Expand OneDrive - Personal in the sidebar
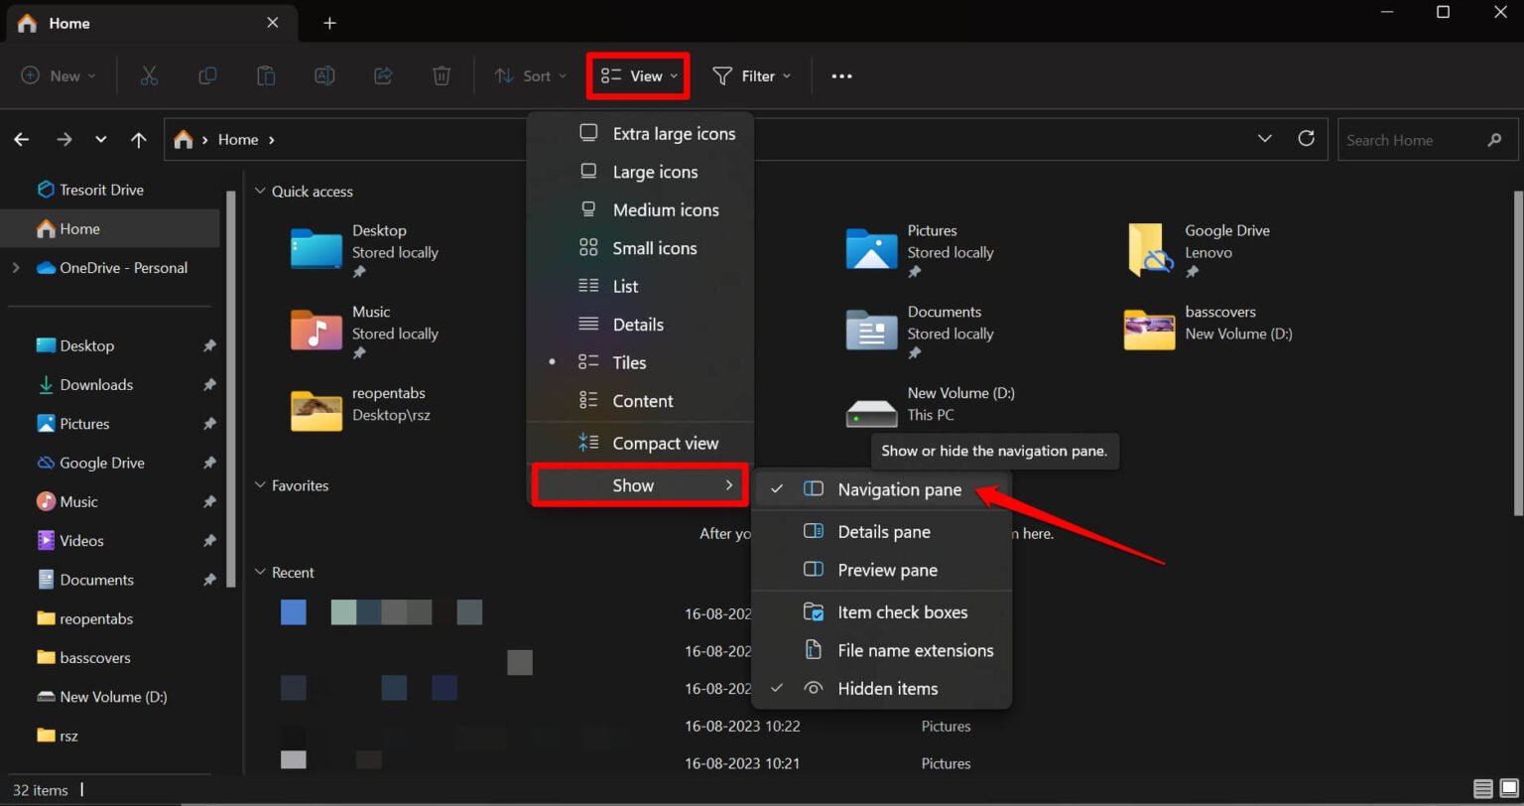1524x806 pixels. (x=15, y=267)
